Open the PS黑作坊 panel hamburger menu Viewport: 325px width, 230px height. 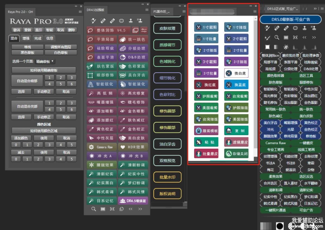coord(184,11)
